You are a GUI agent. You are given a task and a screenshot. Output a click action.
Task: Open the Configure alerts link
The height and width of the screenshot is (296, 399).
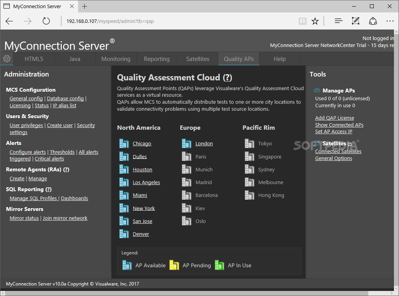coord(28,152)
